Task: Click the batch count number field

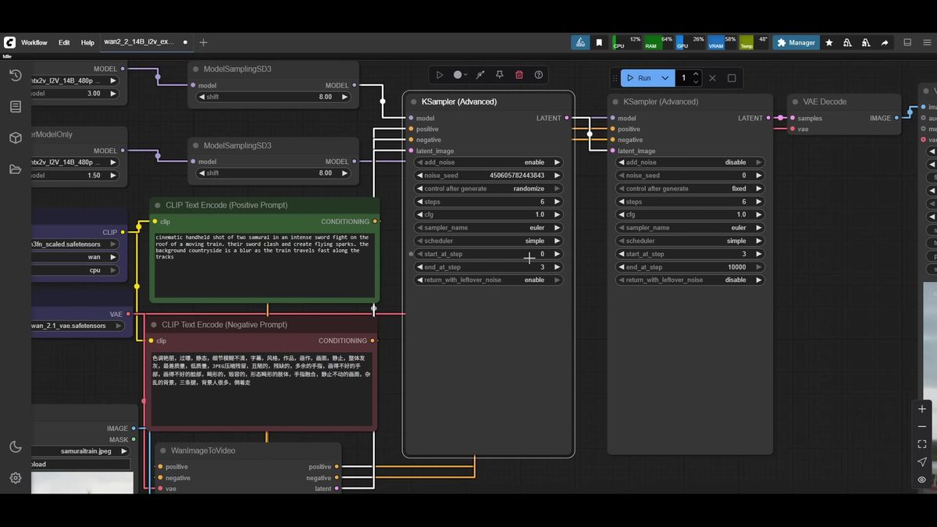Action: [684, 78]
